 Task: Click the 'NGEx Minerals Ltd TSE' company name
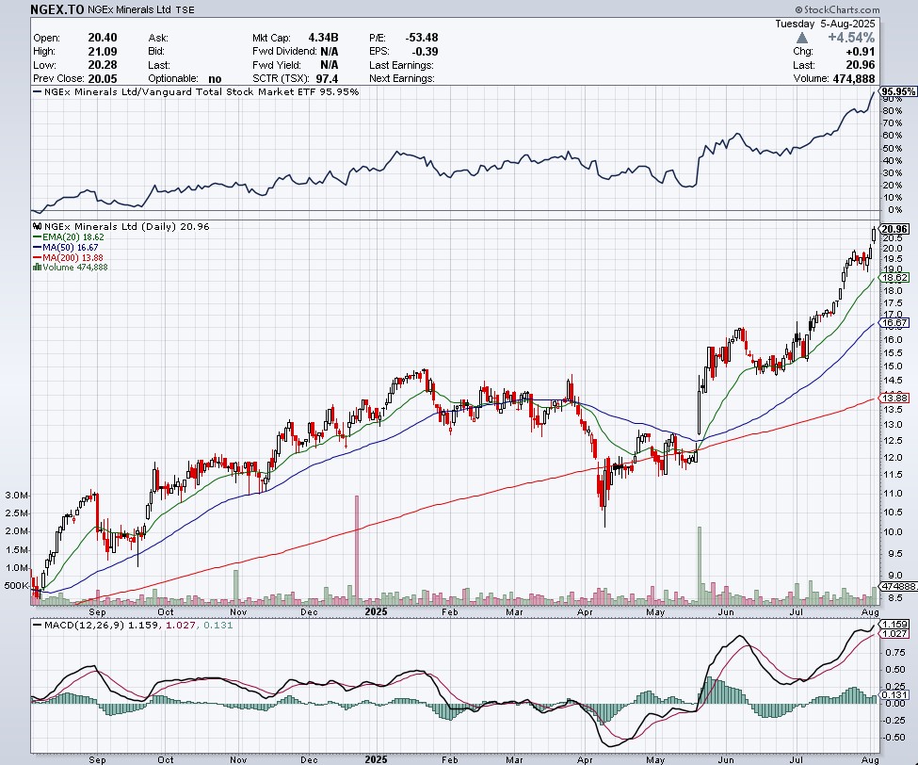coord(140,10)
